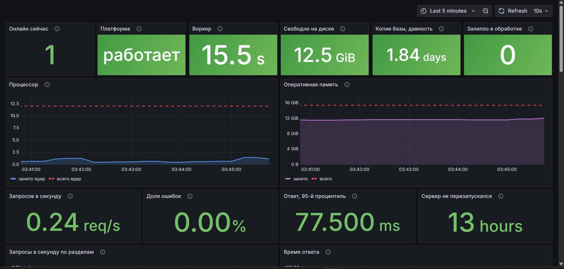Click the 0.00% error rate value

tap(210, 222)
